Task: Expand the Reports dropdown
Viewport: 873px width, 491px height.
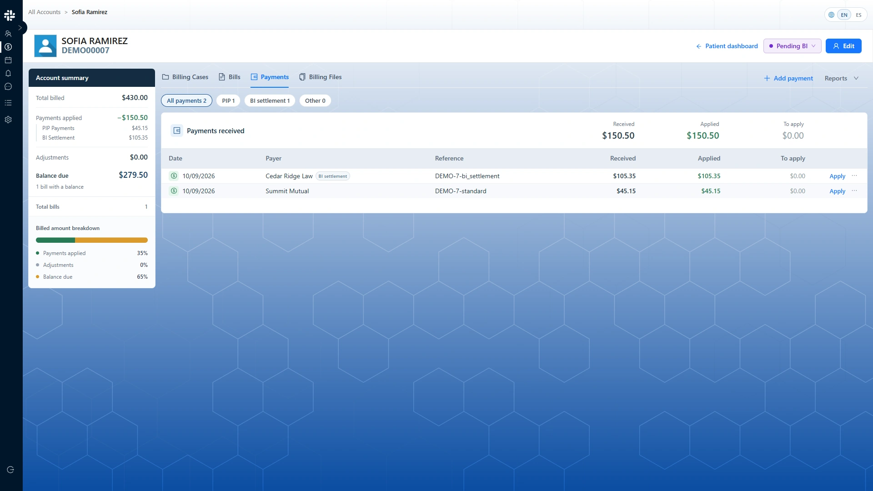Action: (x=842, y=78)
